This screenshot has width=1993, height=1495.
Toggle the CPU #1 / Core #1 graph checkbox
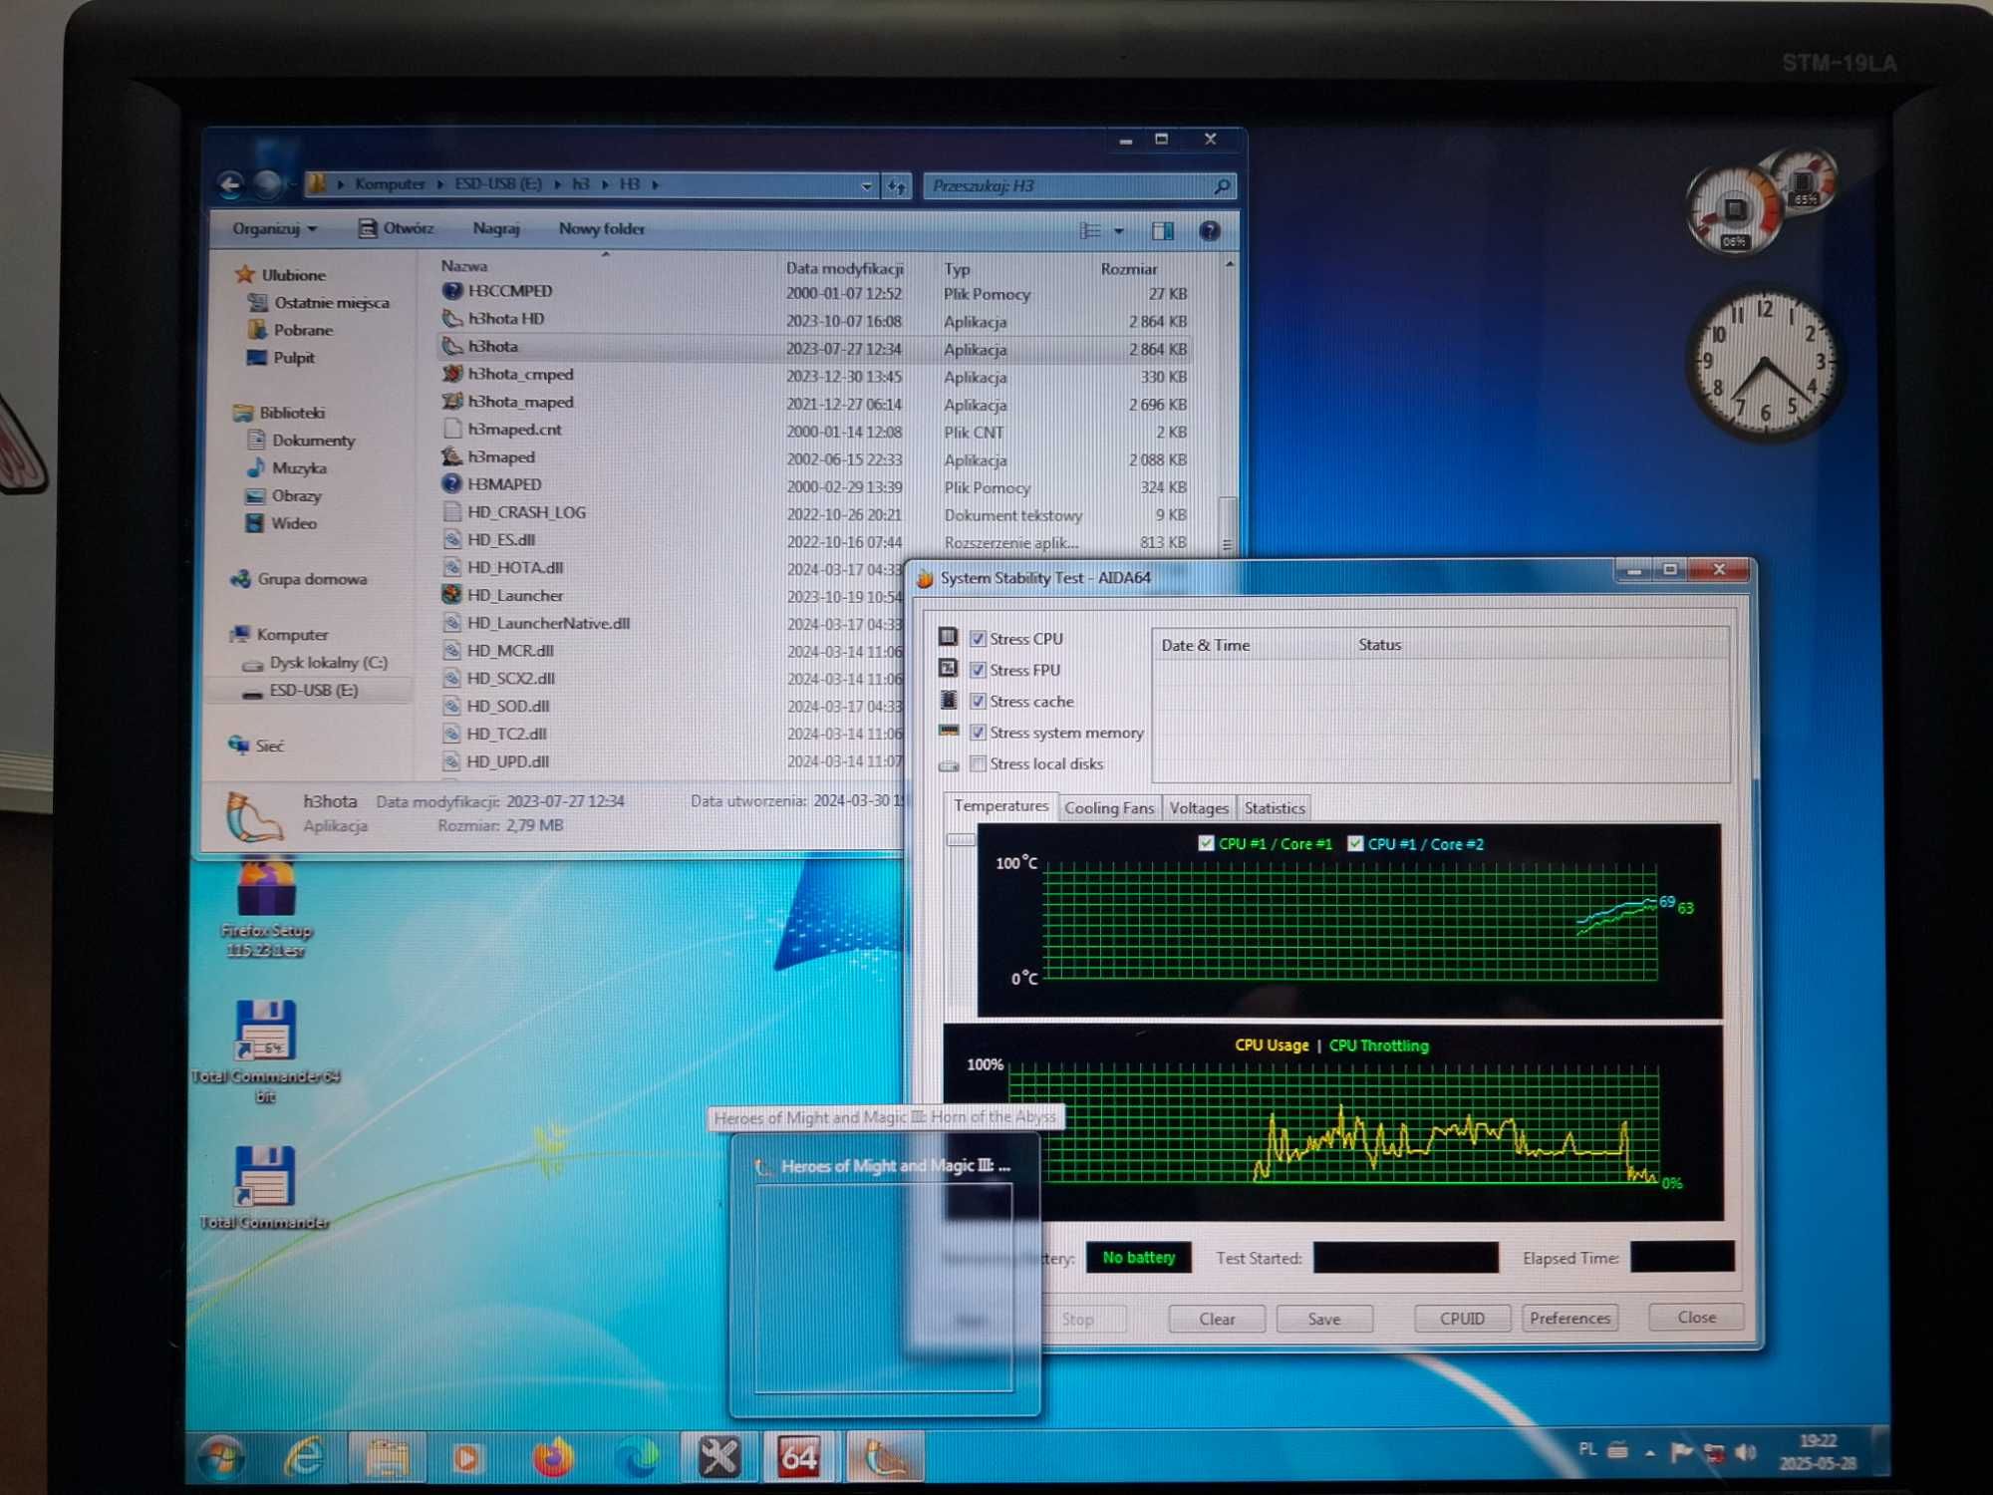pyautogui.click(x=1206, y=843)
